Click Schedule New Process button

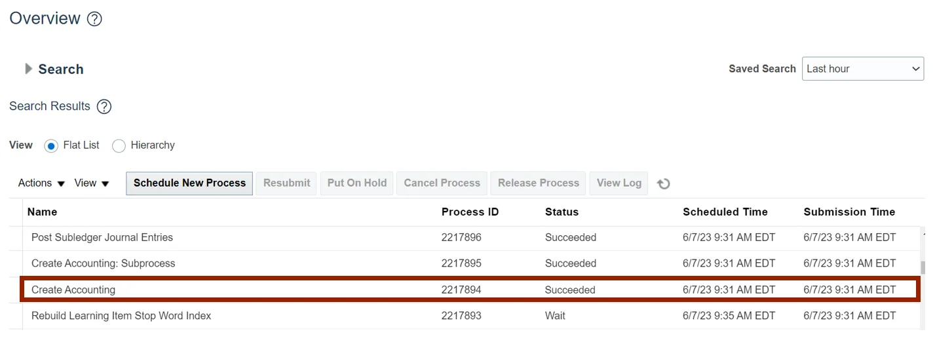pos(189,183)
